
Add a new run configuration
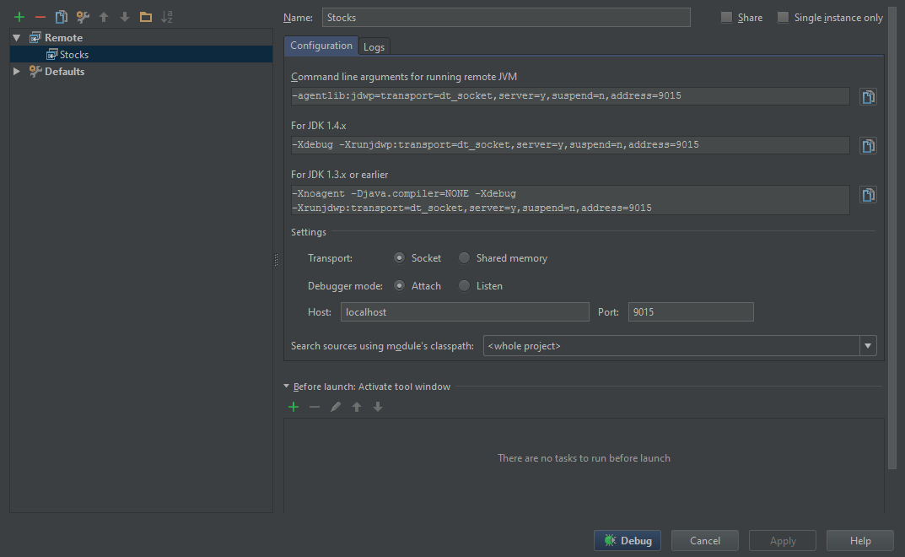pos(19,17)
